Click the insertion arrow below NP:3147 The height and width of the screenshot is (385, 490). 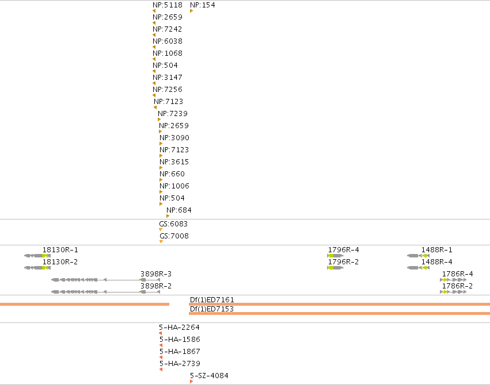[154, 83]
